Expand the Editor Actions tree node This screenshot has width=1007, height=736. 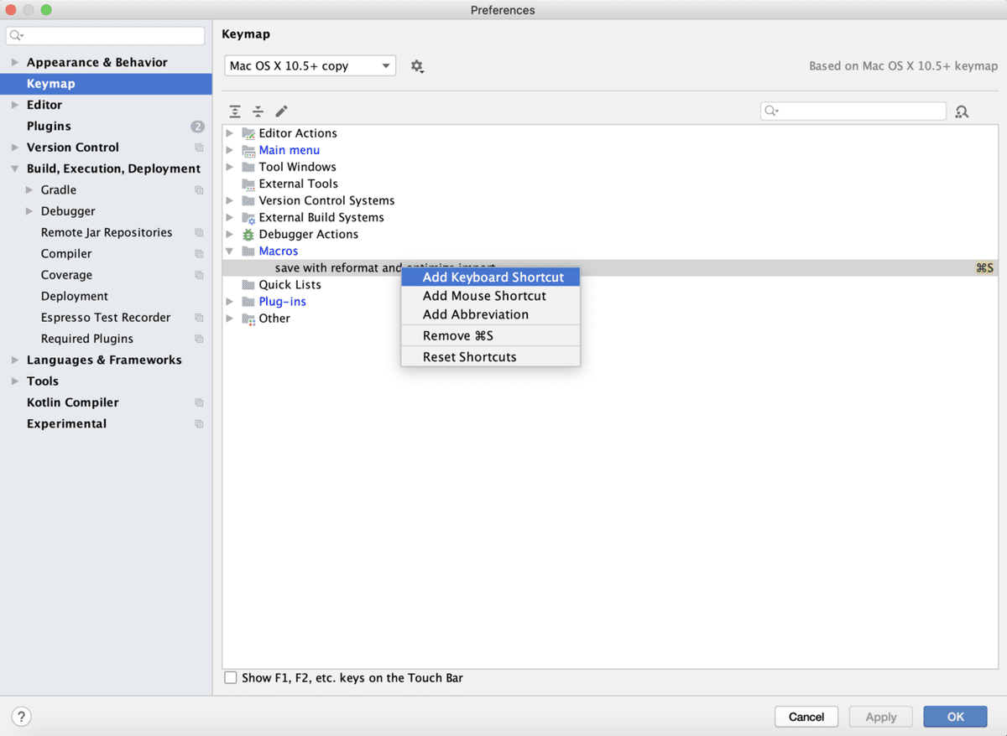click(x=230, y=133)
